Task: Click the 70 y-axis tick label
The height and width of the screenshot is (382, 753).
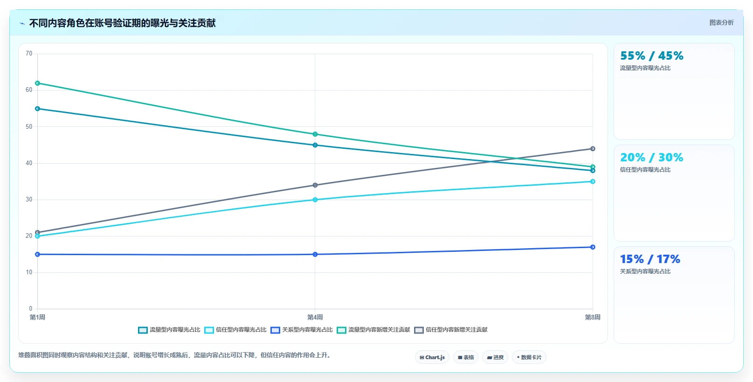Action: (x=29, y=54)
